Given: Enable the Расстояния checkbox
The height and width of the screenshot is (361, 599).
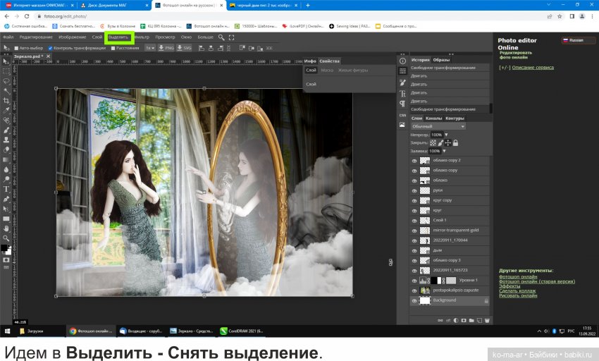Looking at the screenshot, I should point(113,48).
